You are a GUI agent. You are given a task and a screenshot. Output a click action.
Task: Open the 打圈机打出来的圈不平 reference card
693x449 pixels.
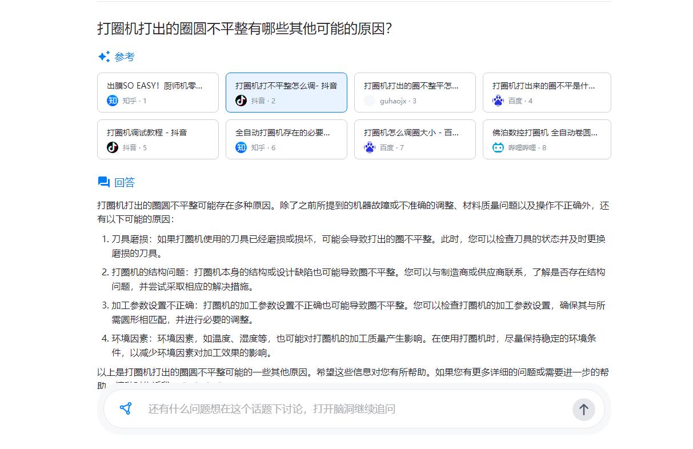point(546,93)
